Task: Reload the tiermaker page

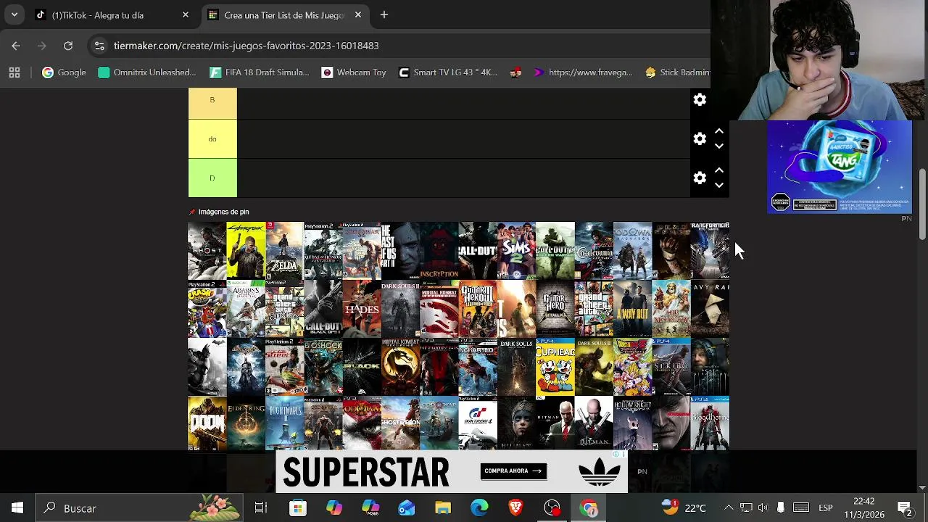Action: click(x=68, y=46)
